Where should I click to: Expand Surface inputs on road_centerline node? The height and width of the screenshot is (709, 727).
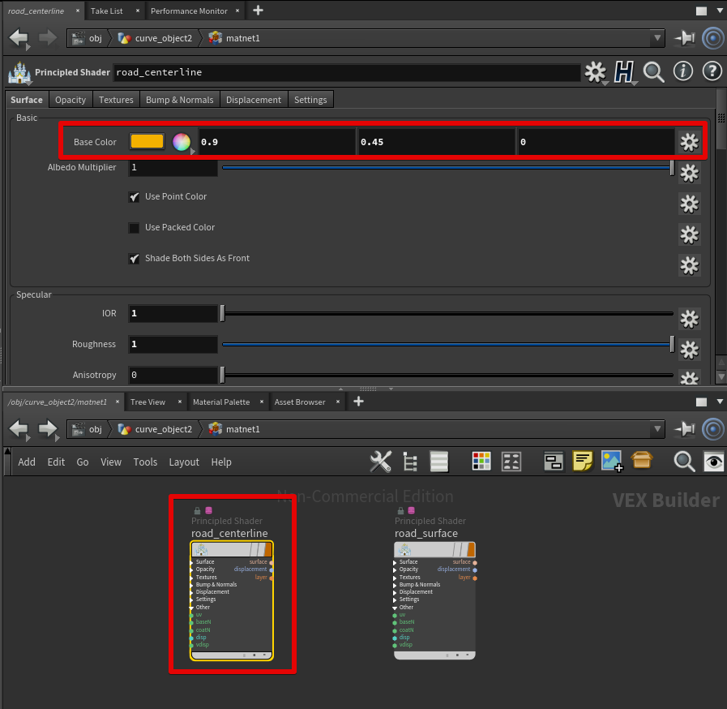(x=192, y=562)
